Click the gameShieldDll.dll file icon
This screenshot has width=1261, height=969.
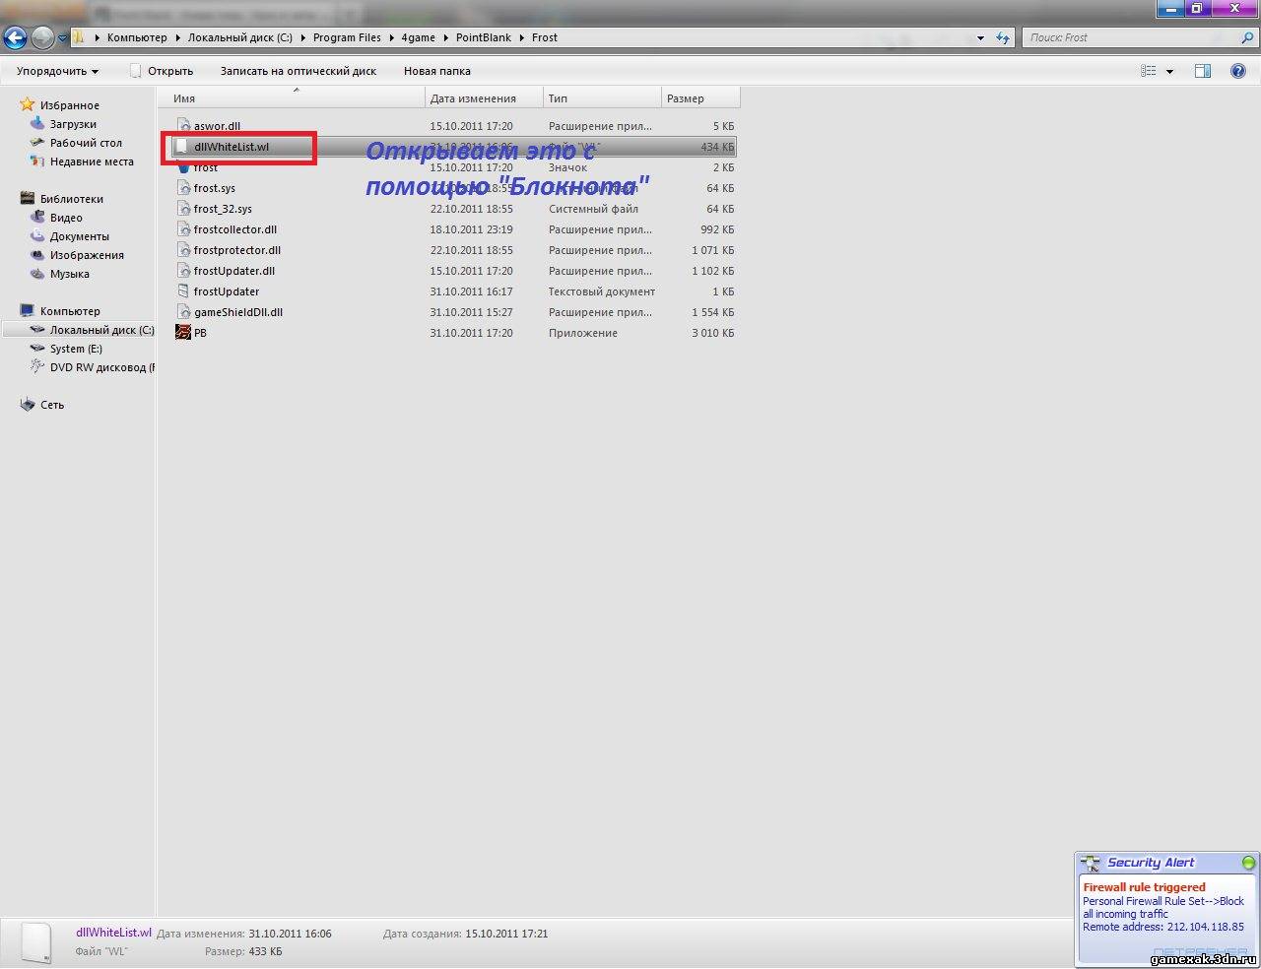tap(183, 312)
